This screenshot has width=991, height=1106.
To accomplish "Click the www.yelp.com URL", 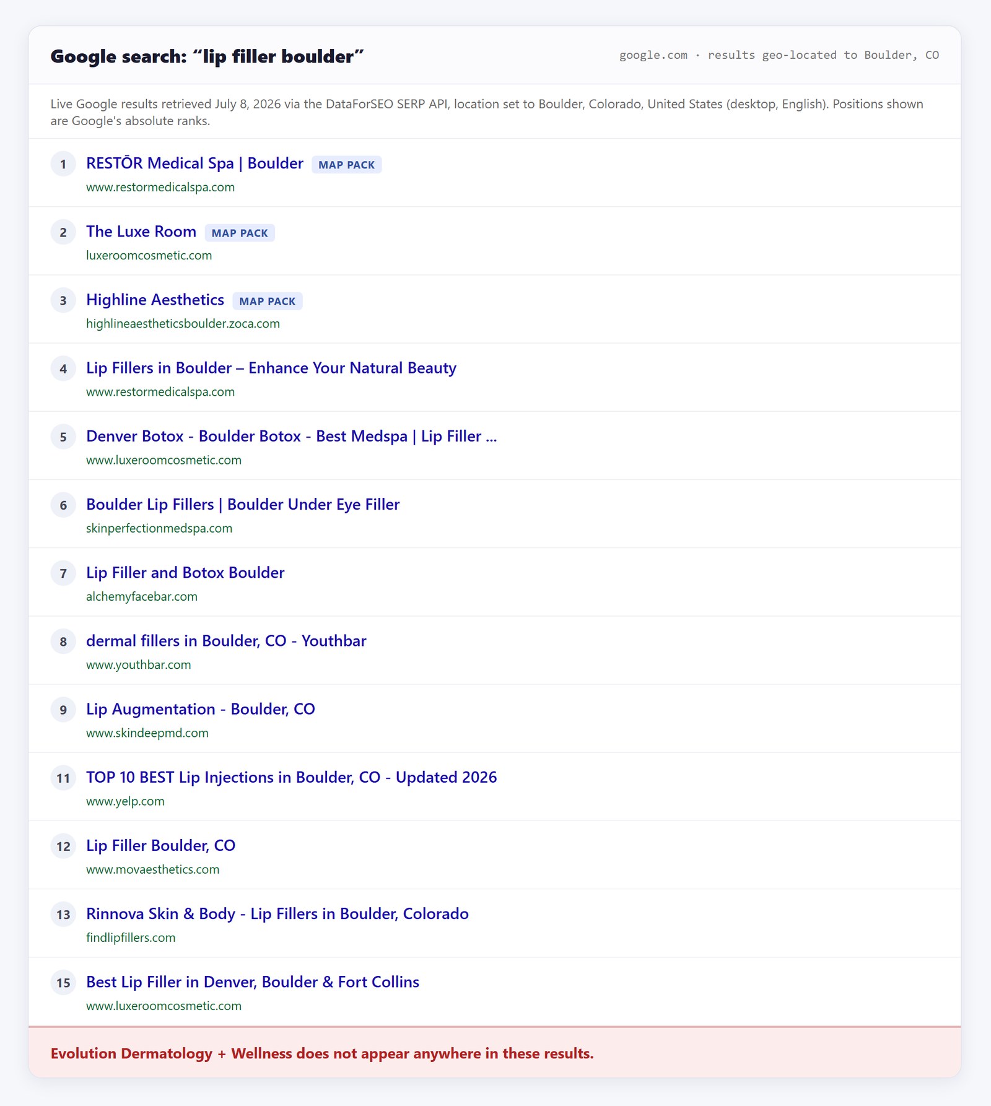I will click(x=125, y=801).
